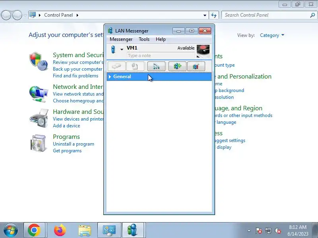Viewport: 318px width, 238px height.
Task: Click 'Uninstall a program' link
Action: [x=74, y=144]
